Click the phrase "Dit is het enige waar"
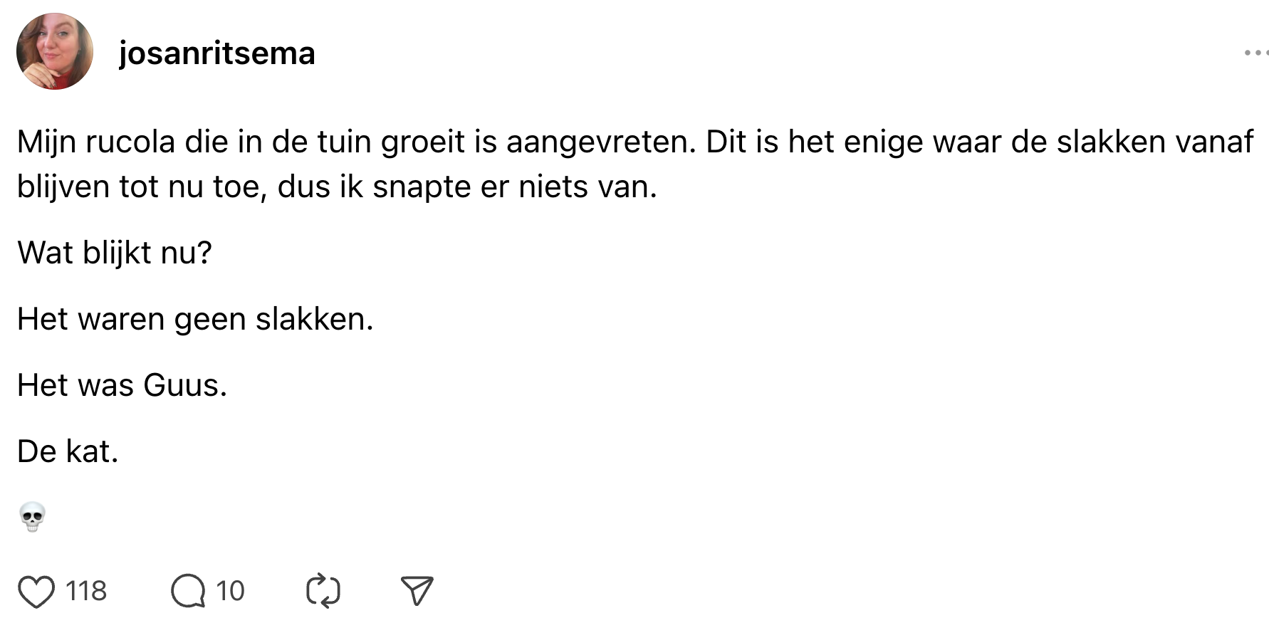This screenshot has width=1269, height=618. click(815, 142)
